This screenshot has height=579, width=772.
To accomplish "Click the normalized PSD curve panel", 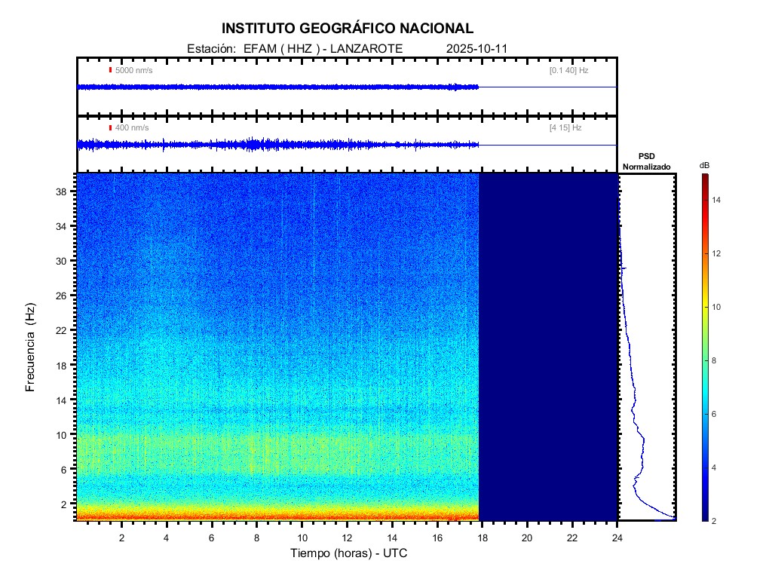I will click(646, 347).
